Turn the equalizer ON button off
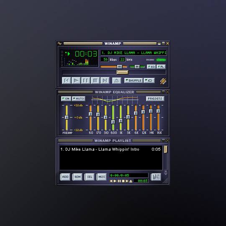Screen dimensions: 226x226 coord(66,99)
